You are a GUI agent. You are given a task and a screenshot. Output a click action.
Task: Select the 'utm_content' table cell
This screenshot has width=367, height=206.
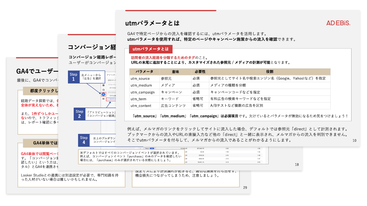(x=144, y=106)
